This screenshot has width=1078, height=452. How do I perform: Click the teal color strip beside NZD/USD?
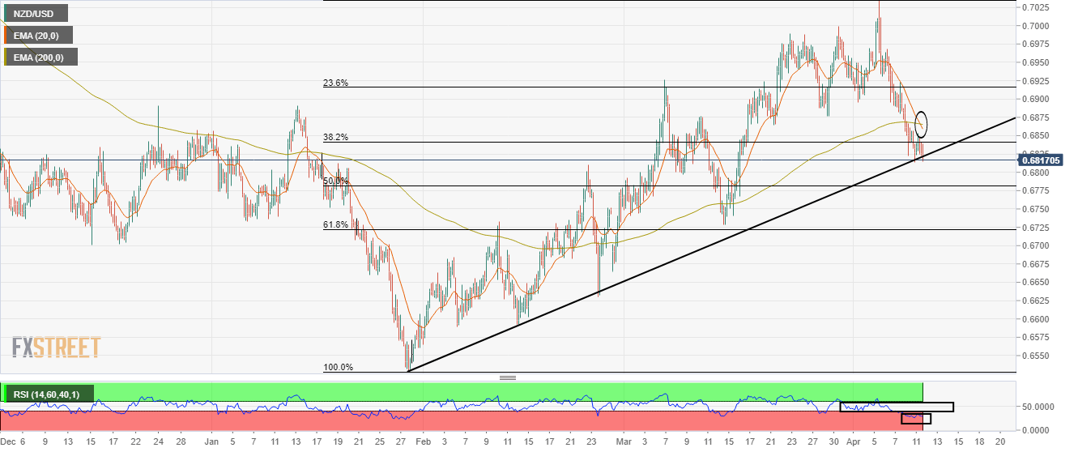[x=6, y=13]
